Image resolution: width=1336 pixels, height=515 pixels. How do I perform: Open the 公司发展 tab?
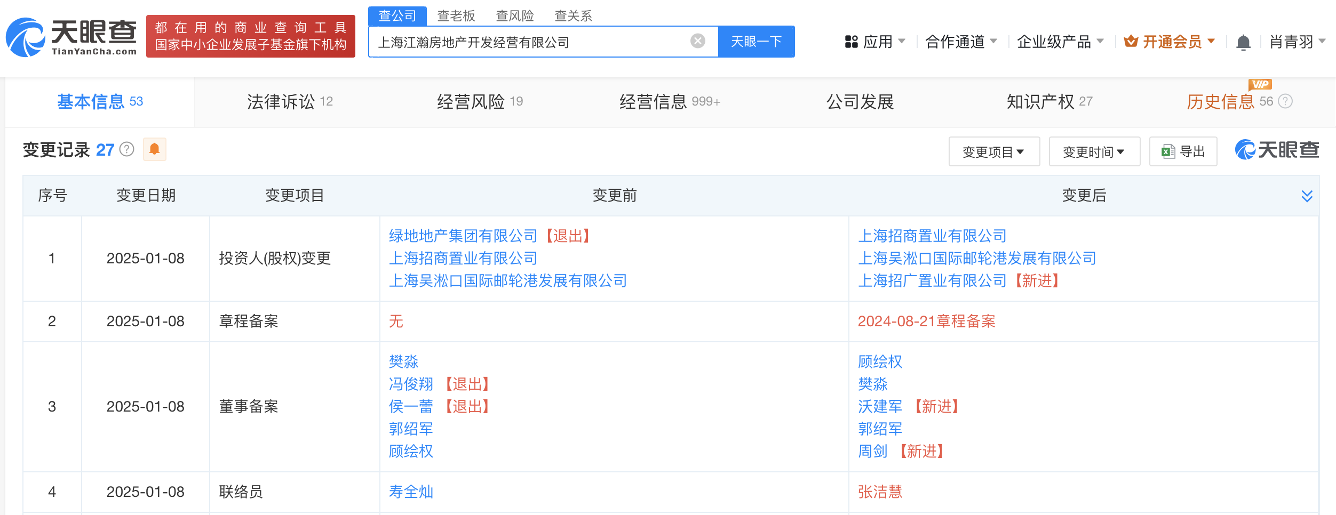[860, 101]
